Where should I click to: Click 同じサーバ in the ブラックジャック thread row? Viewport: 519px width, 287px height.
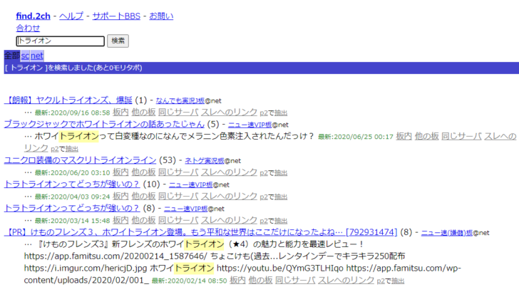tap(461, 136)
